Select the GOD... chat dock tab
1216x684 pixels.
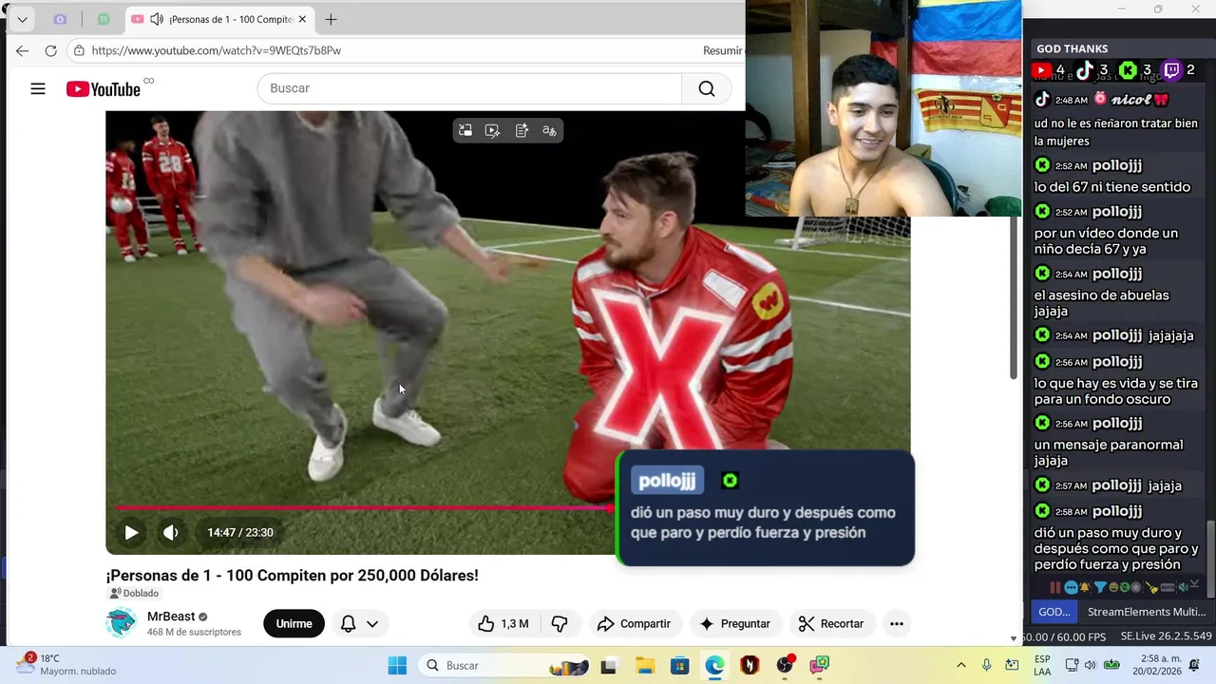pos(1054,612)
